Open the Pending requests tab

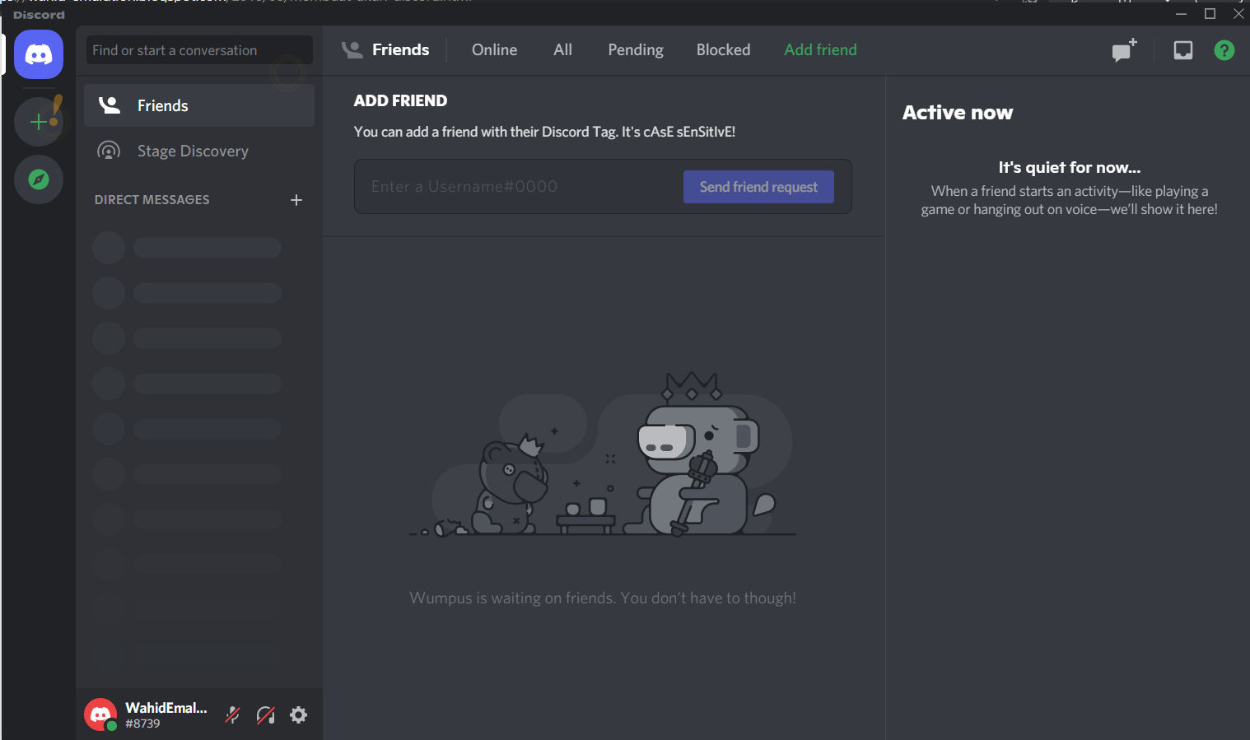click(x=636, y=50)
